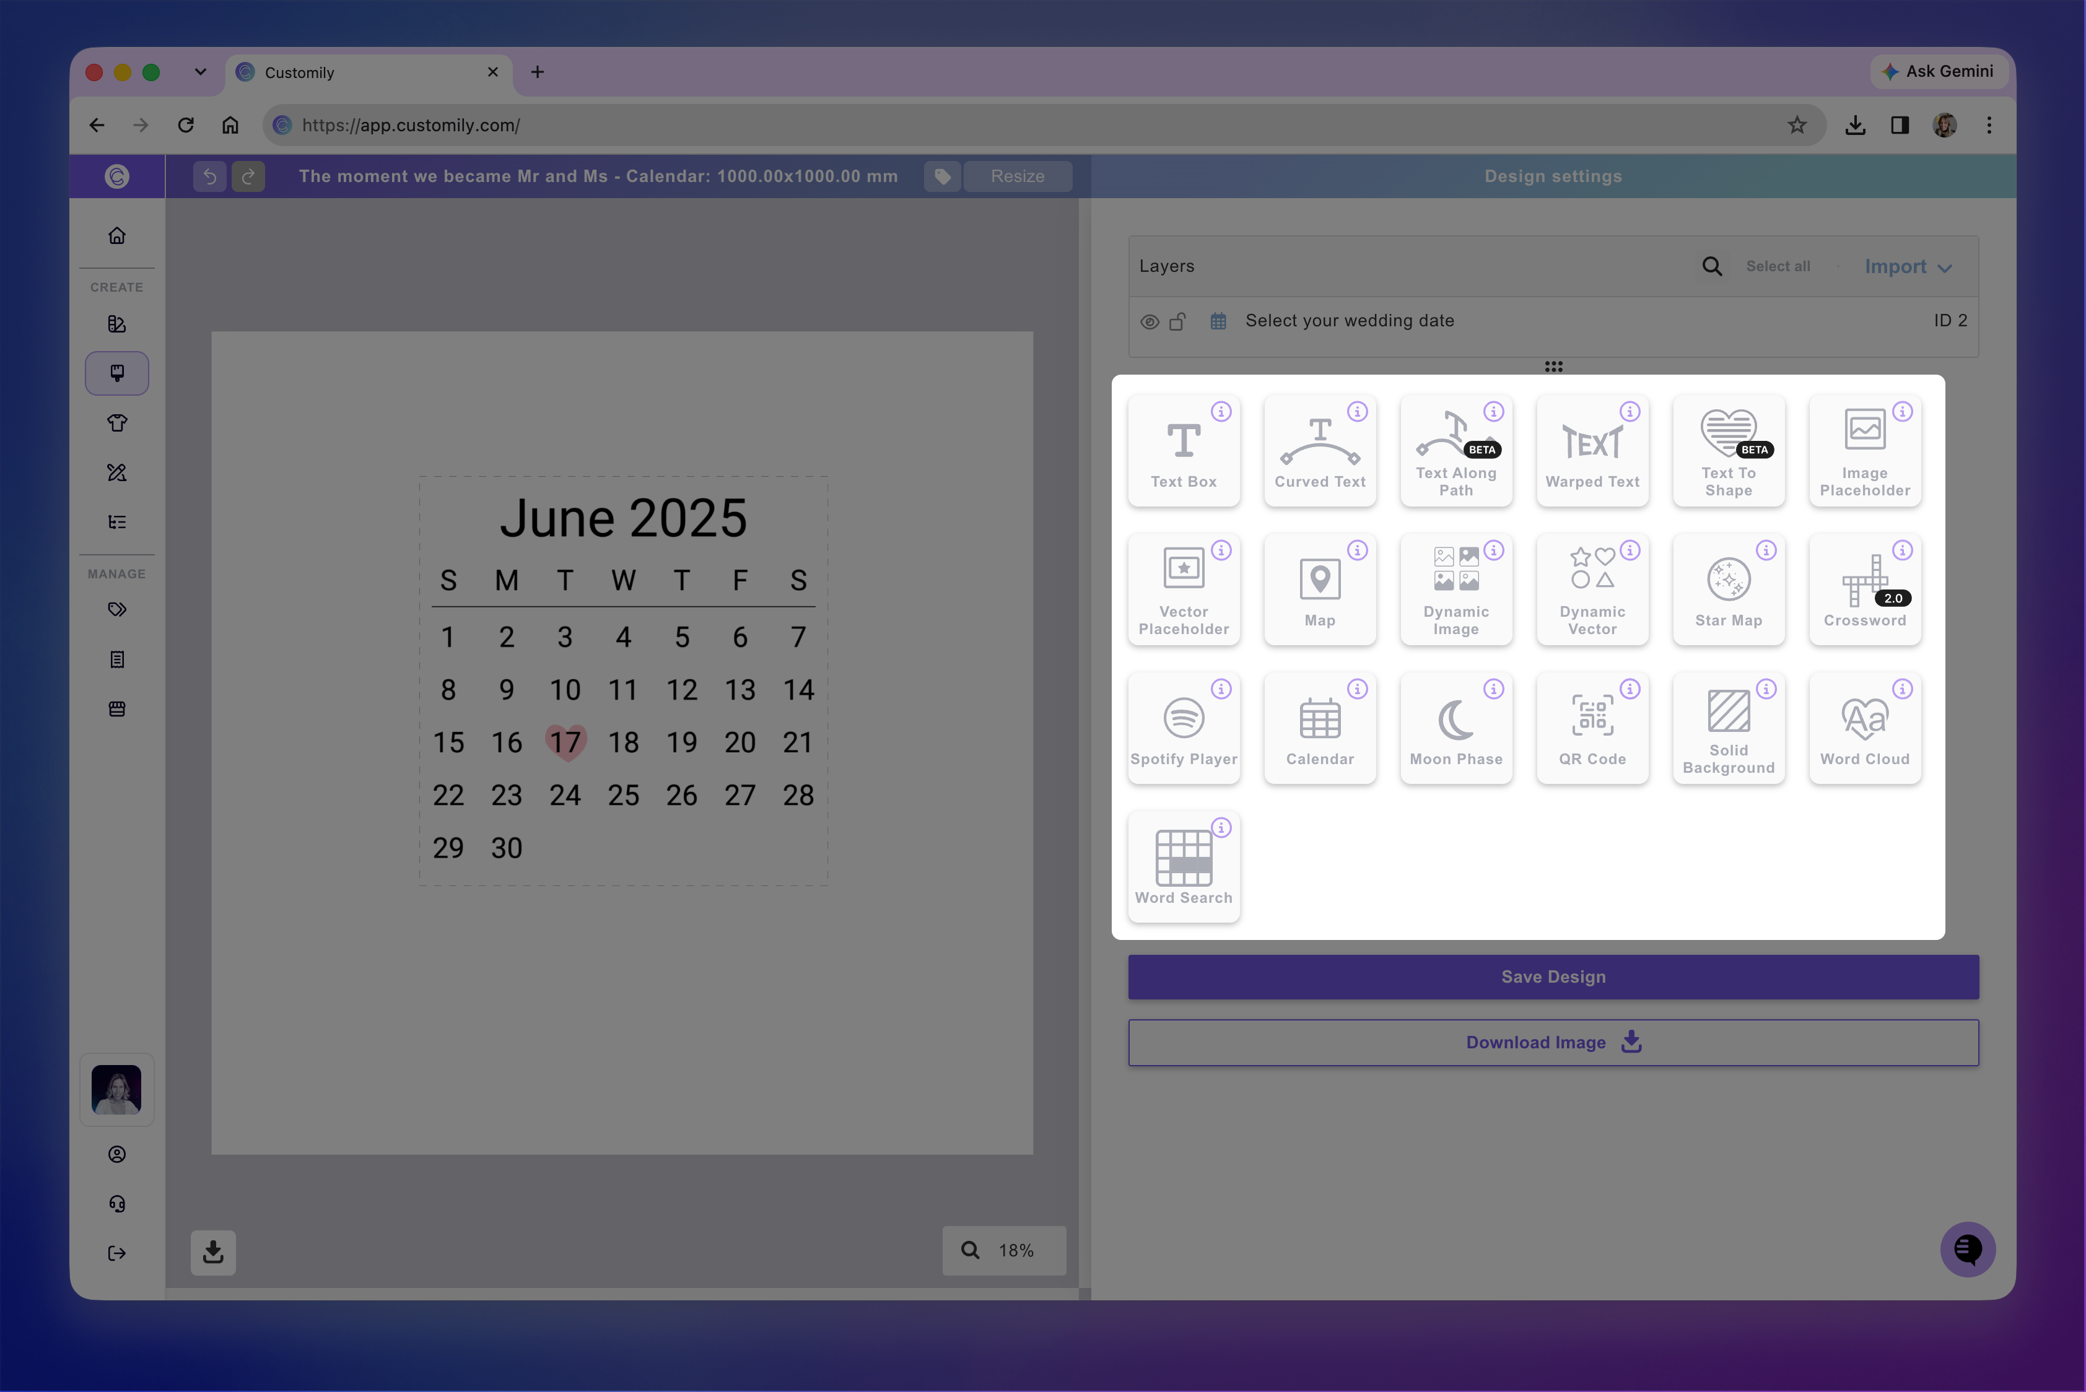Choose the Text Along Path tool
This screenshot has width=2086, height=1392.
click(1456, 451)
